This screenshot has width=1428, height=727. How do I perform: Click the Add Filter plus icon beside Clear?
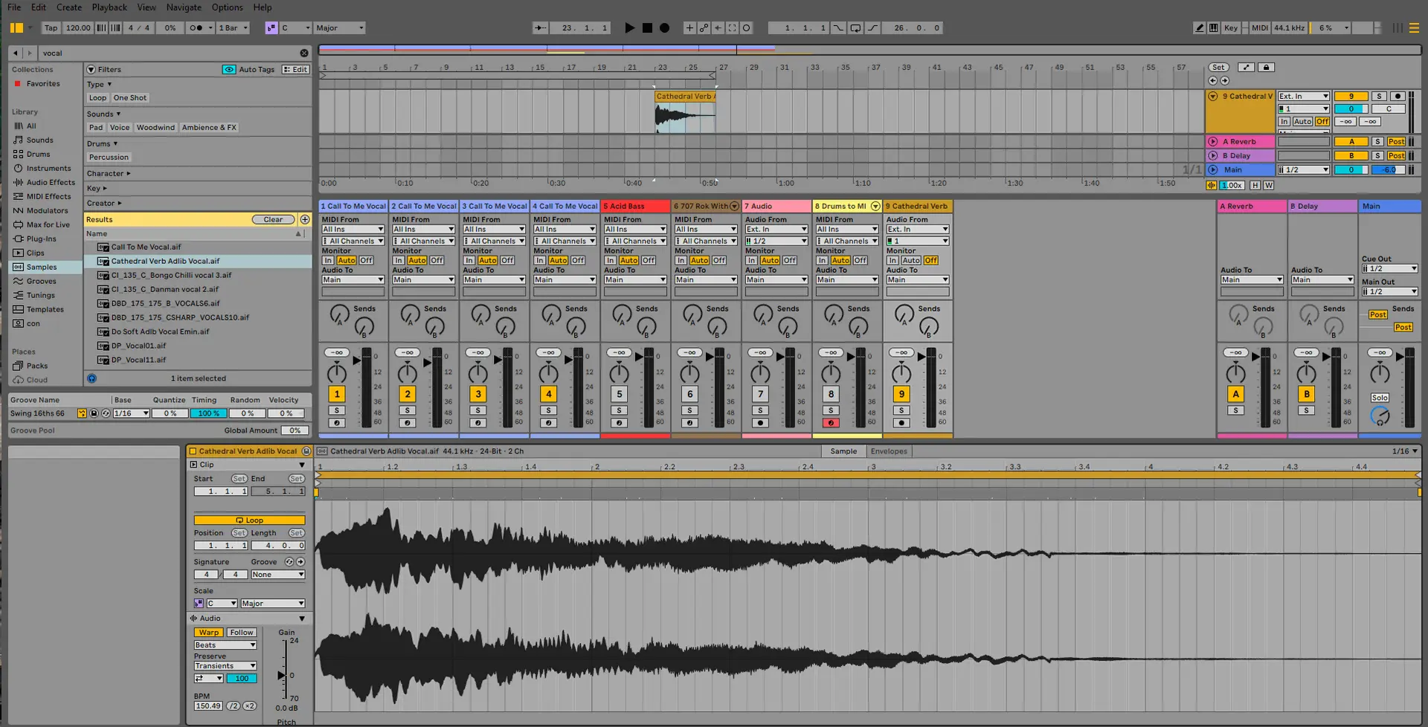click(304, 219)
